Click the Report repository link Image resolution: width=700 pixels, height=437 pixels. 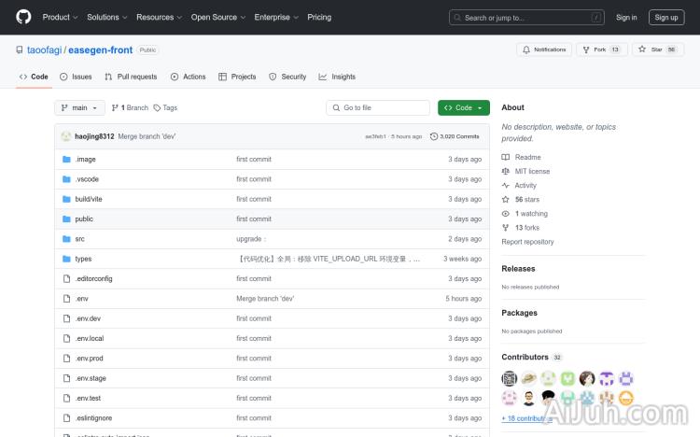pyautogui.click(x=527, y=242)
